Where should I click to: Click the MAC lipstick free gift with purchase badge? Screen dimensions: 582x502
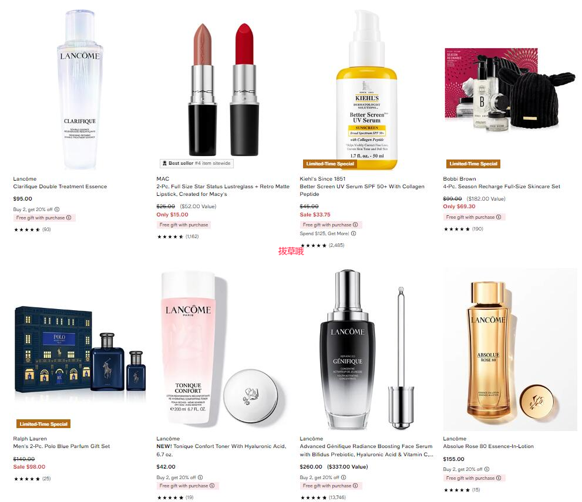(x=184, y=225)
